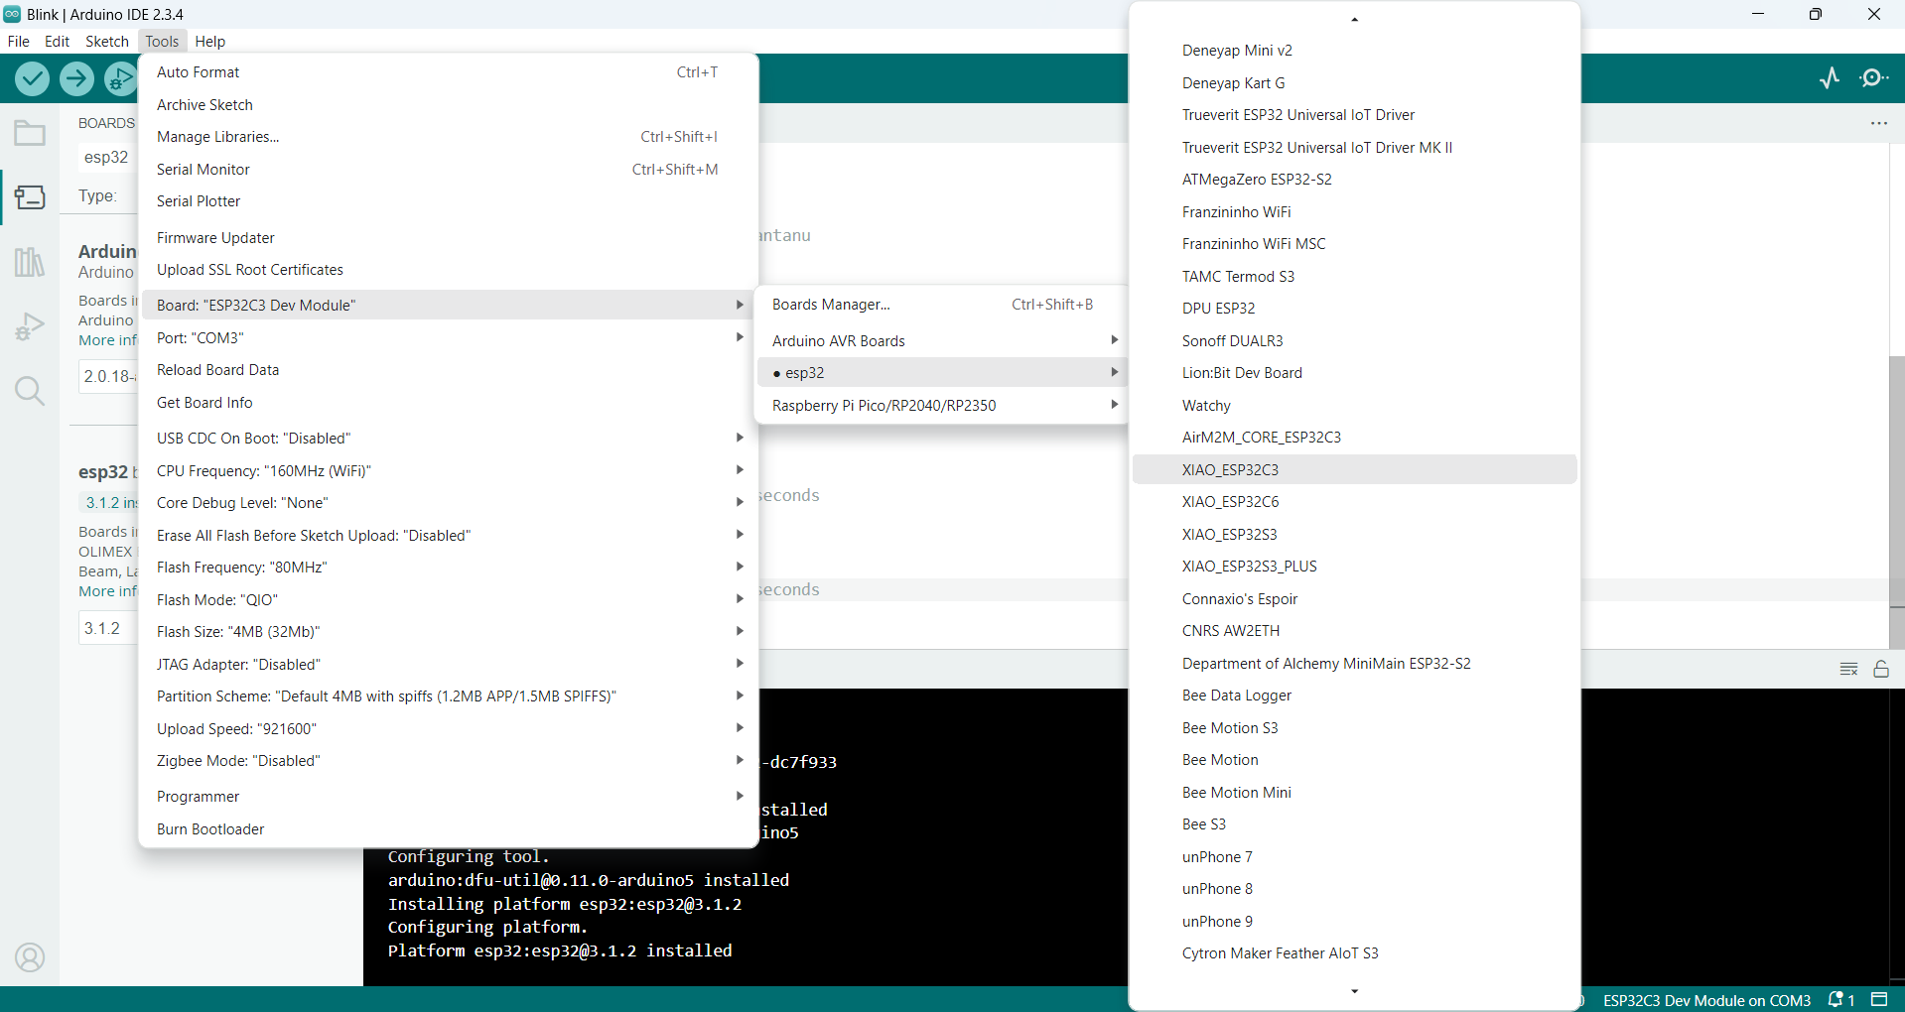
Task: Expand Partition Scheme submenu
Action: 449,696
